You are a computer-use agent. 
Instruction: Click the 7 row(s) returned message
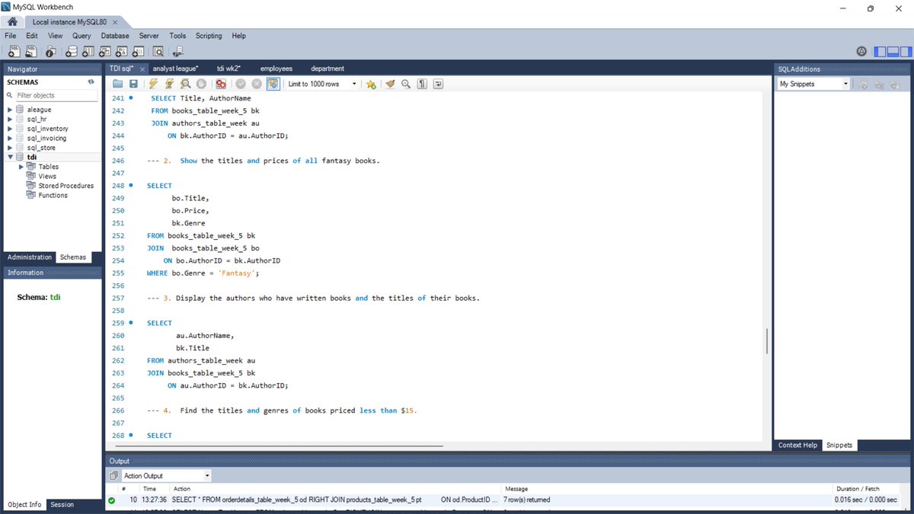point(526,500)
